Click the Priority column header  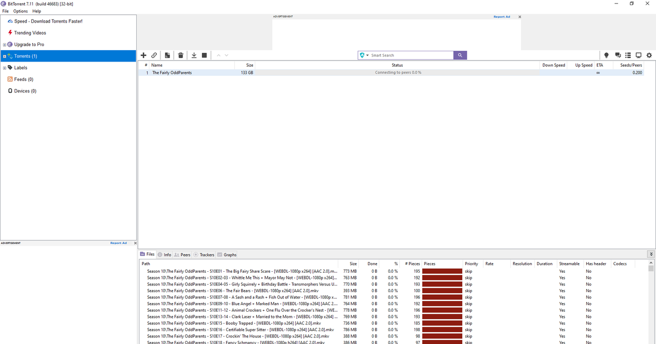tap(471, 264)
